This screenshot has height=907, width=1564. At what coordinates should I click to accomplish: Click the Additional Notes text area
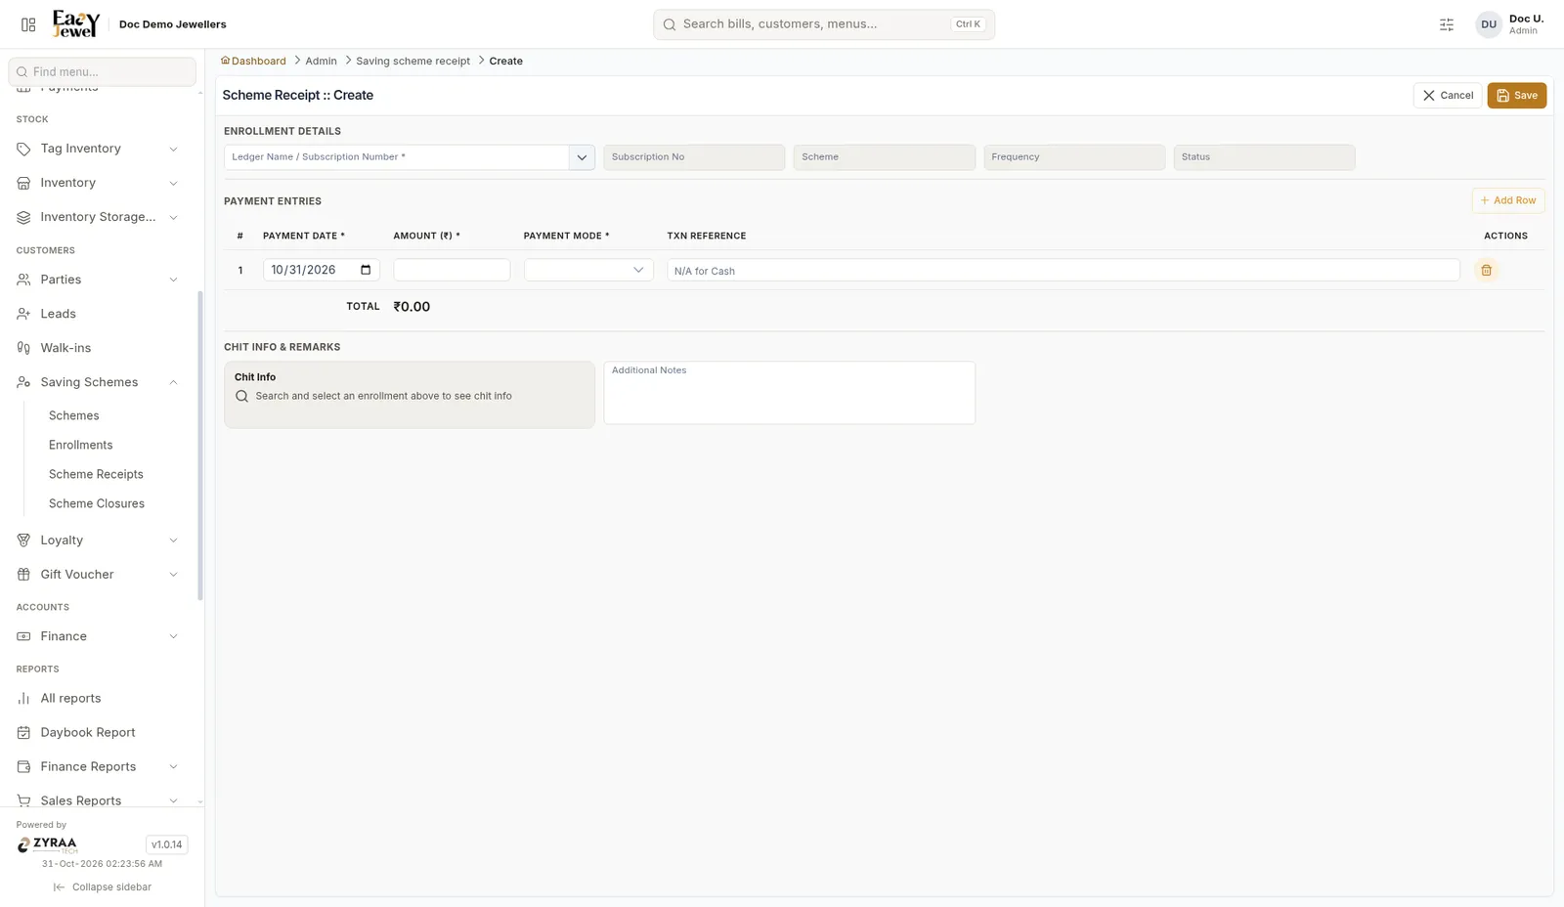[x=790, y=393]
